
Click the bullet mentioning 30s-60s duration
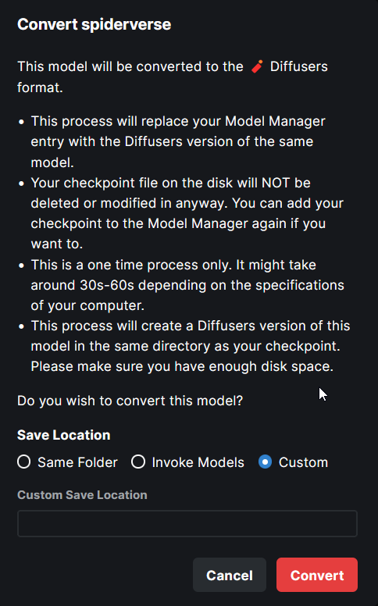(187, 285)
